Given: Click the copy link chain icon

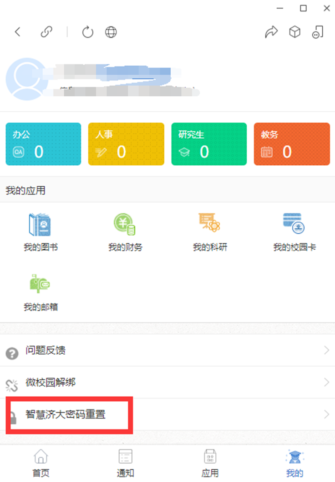Looking at the screenshot, I should tap(46, 32).
